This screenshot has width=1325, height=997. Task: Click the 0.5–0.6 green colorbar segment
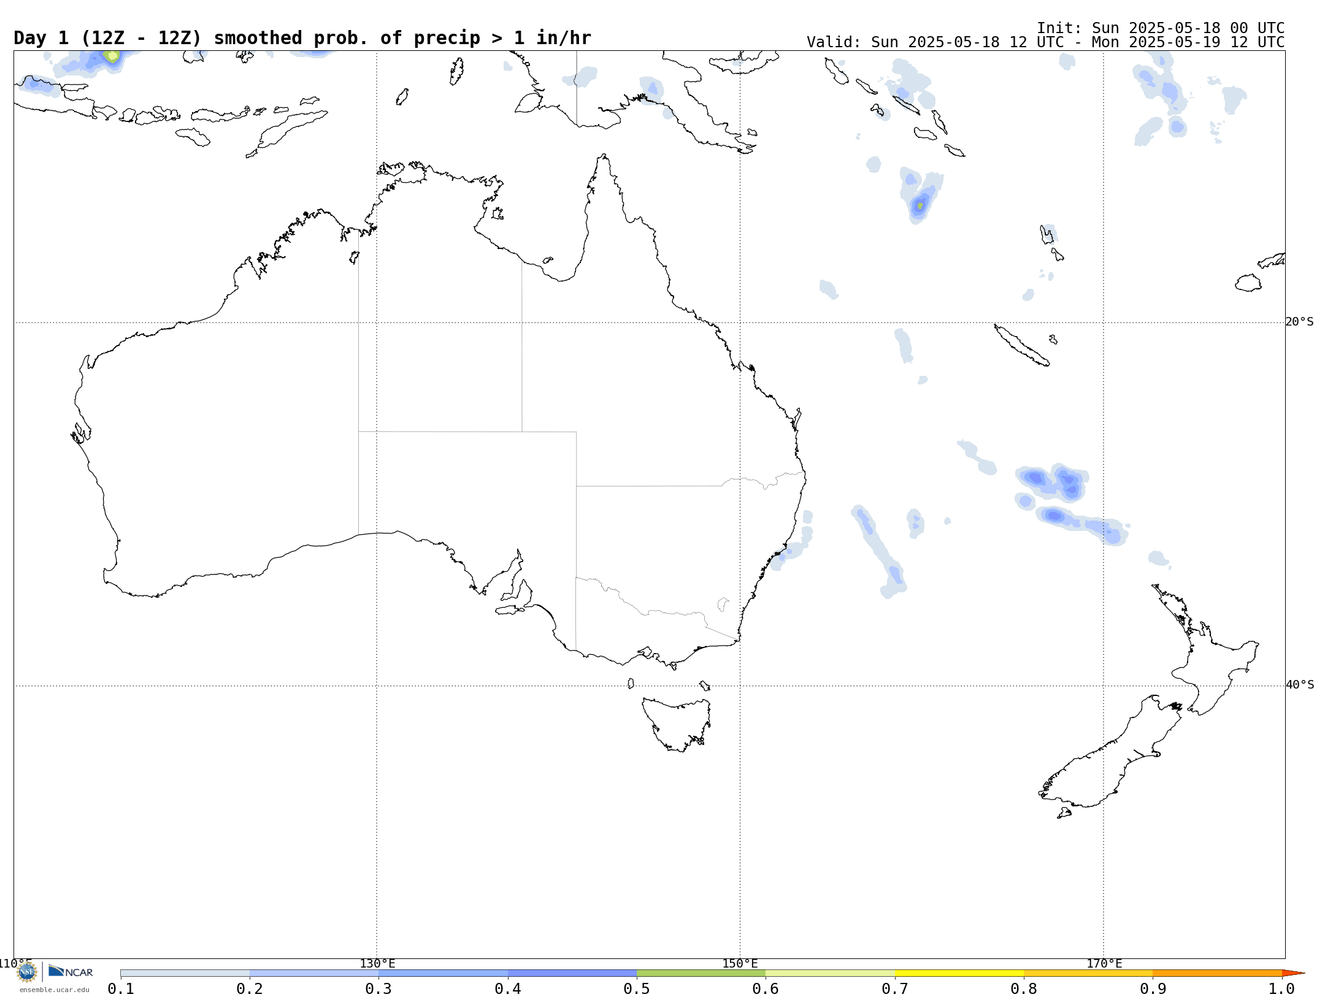tap(701, 973)
